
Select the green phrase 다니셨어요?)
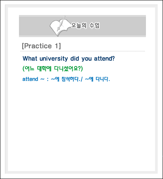pos(69,69)
